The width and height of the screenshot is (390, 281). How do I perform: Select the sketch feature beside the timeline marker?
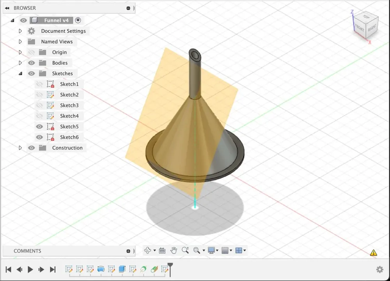pos(165,269)
